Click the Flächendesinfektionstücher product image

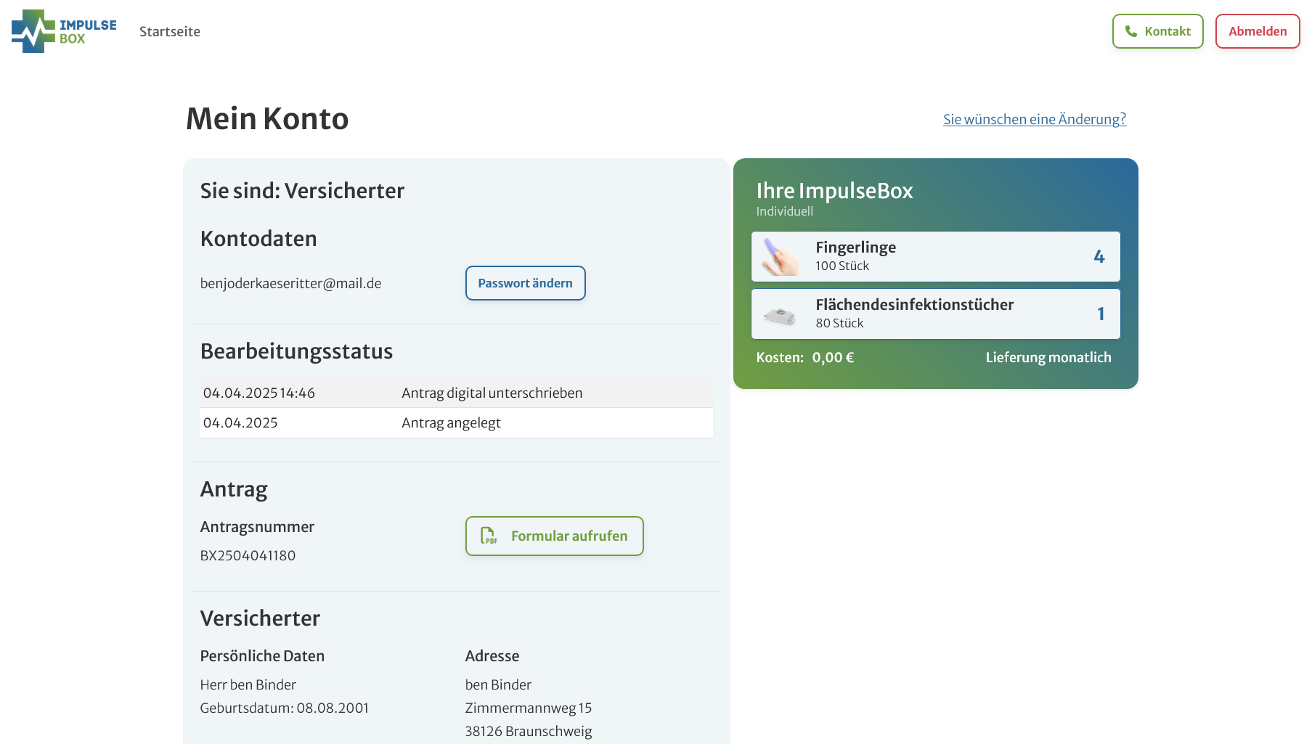(x=780, y=315)
